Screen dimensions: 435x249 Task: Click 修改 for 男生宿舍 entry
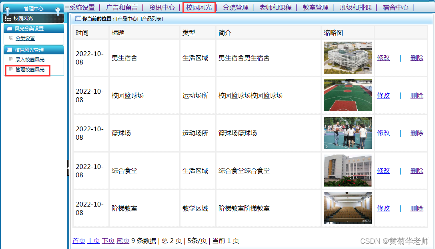[383, 58]
